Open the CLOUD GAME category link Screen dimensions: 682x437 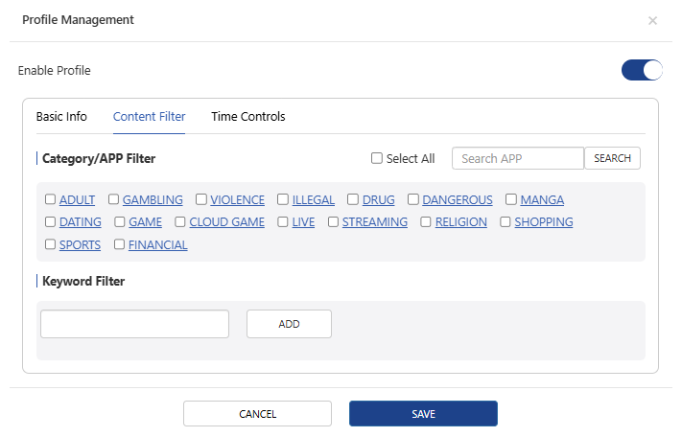[x=226, y=222]
